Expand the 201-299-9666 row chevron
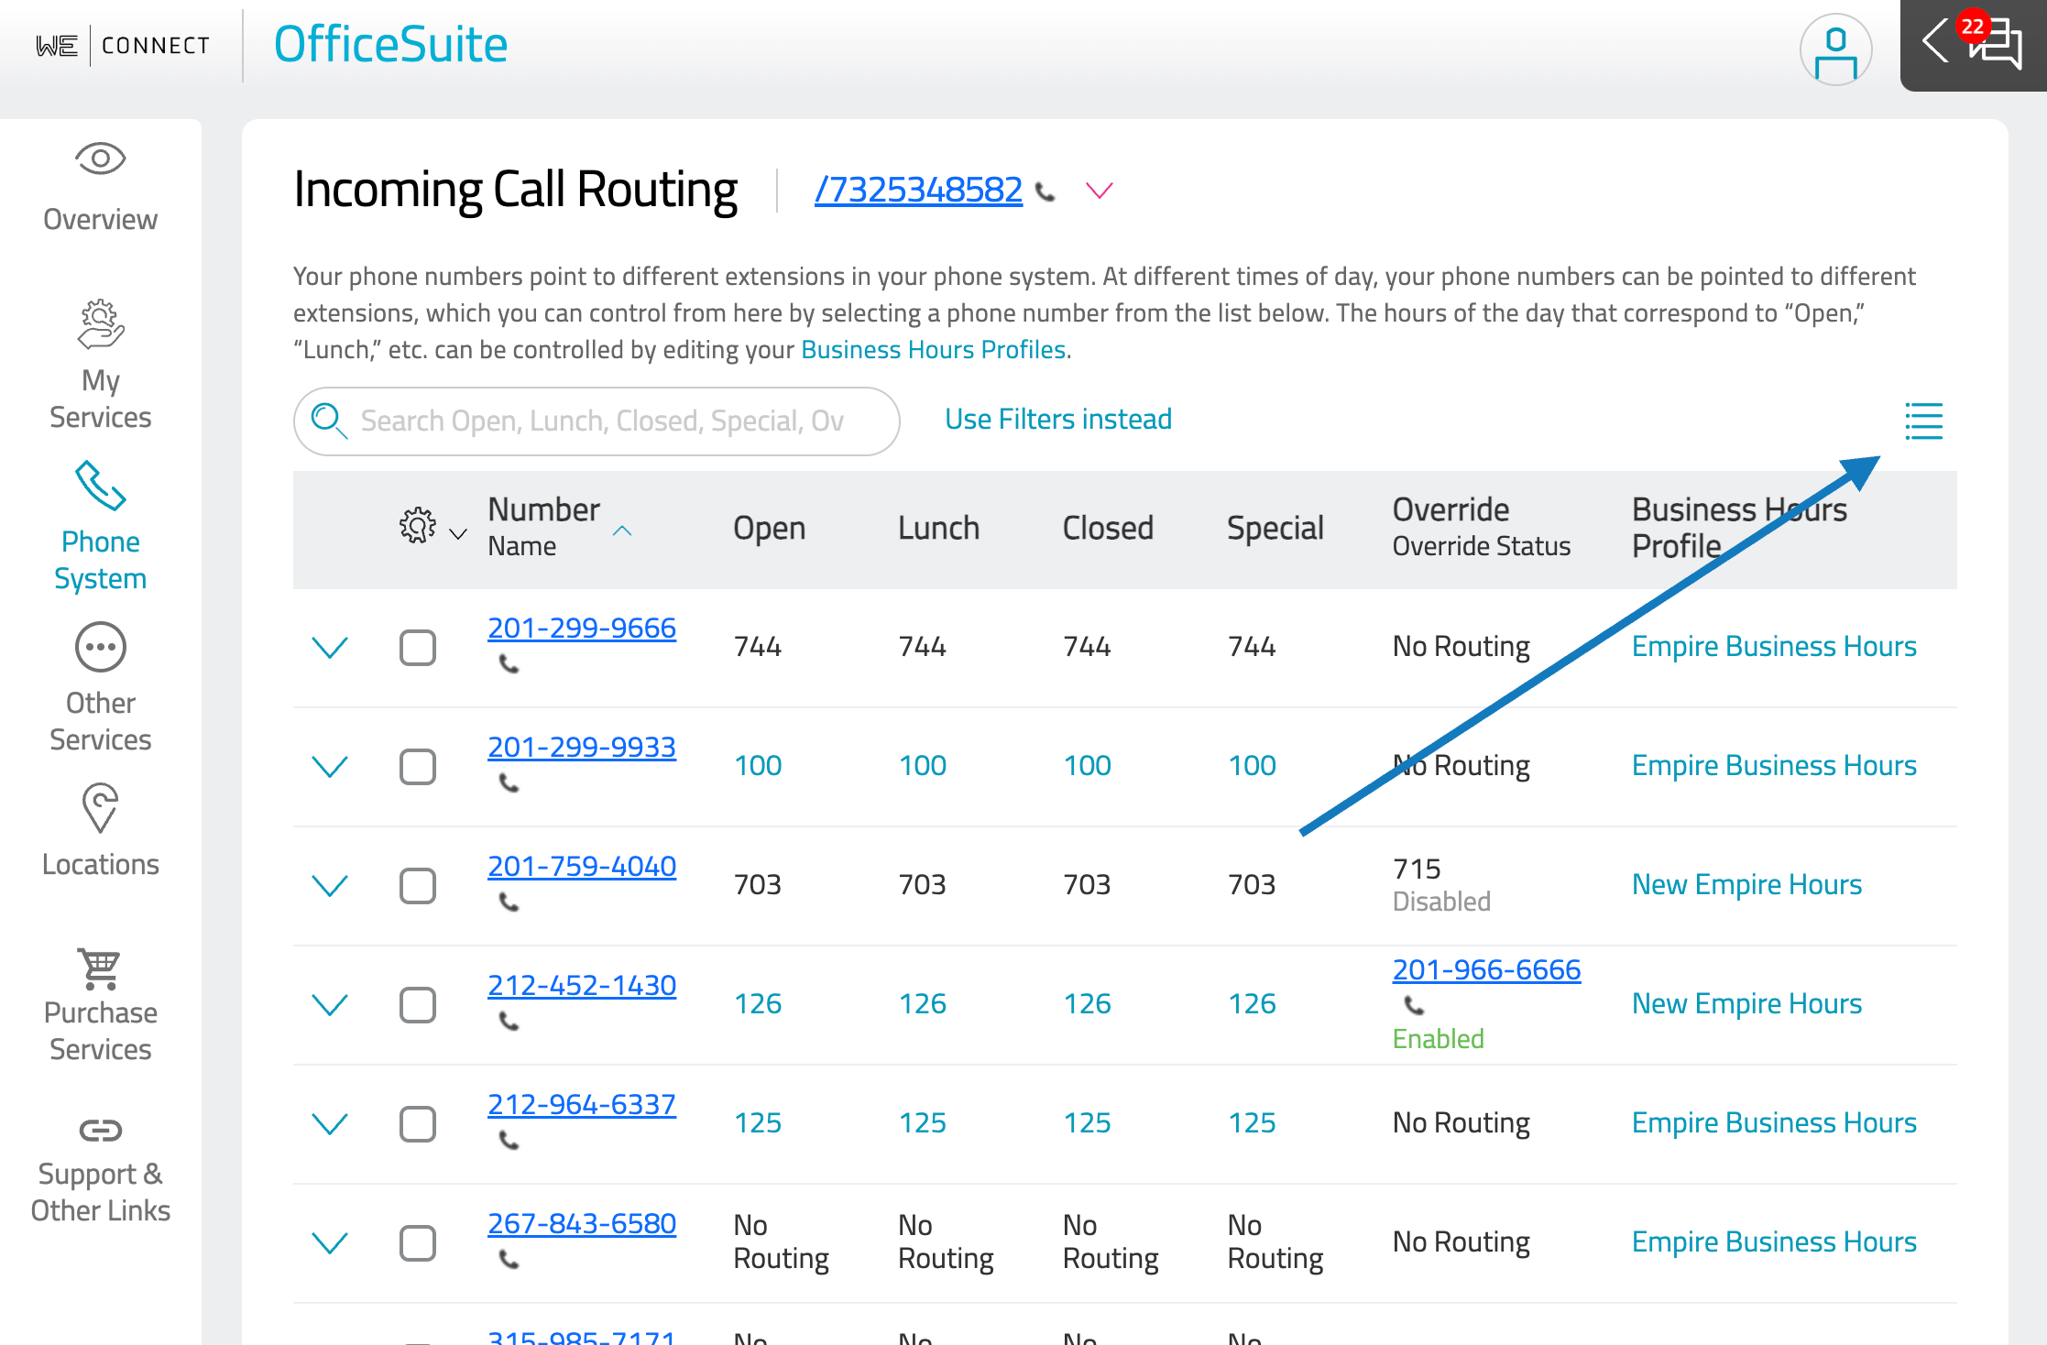Image resolution: width=2047 pixels, height=1345 pixels. [x=330, y=648]
